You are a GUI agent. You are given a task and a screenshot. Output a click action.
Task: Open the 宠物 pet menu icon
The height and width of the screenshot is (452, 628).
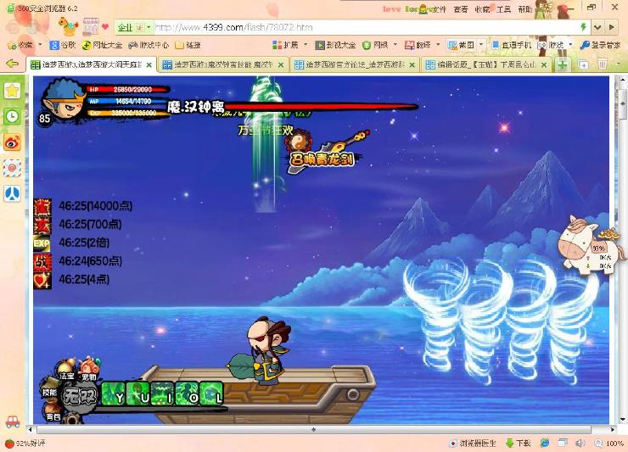tap(90, 369)
